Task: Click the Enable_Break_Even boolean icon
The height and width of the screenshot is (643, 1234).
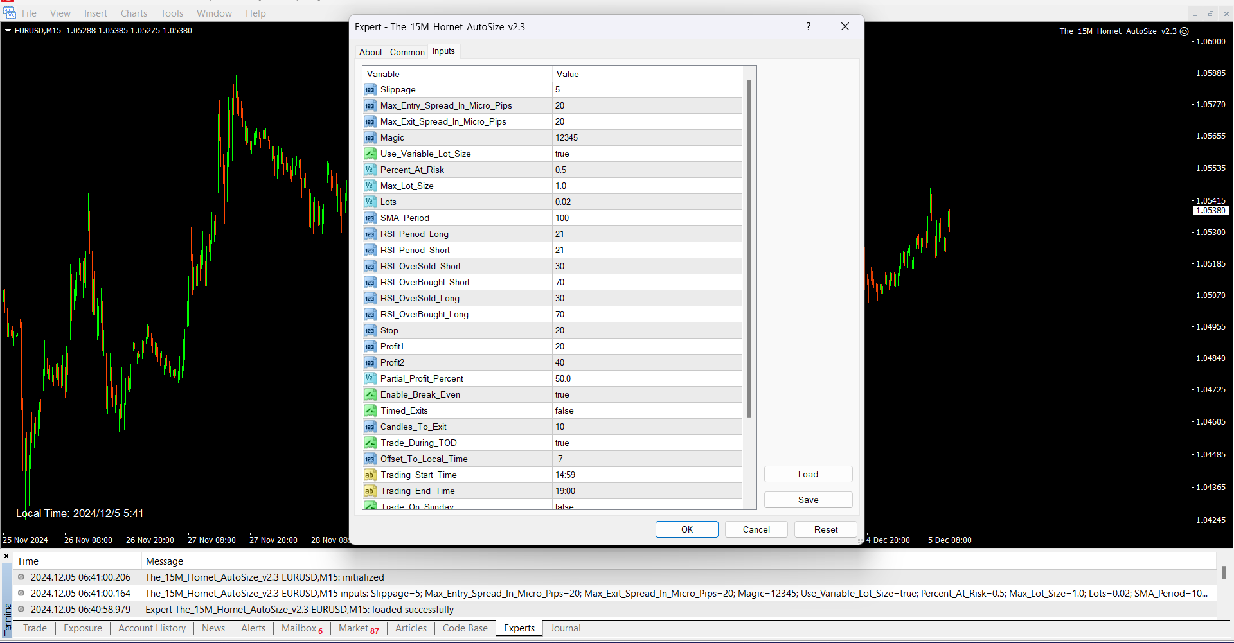Action: [x=370, y=395]
